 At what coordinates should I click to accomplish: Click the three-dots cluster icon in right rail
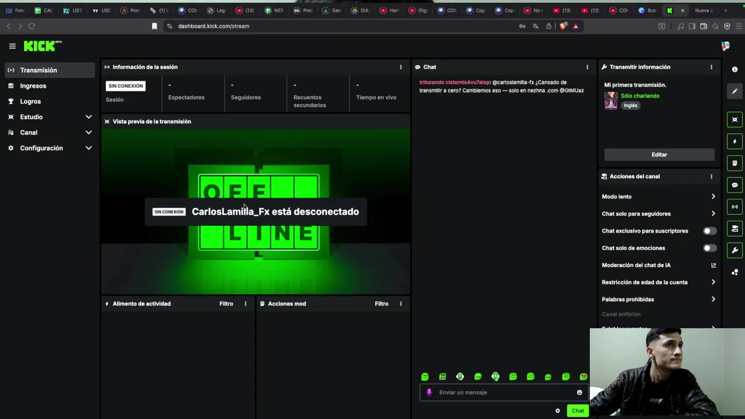(x=735, y=272)
